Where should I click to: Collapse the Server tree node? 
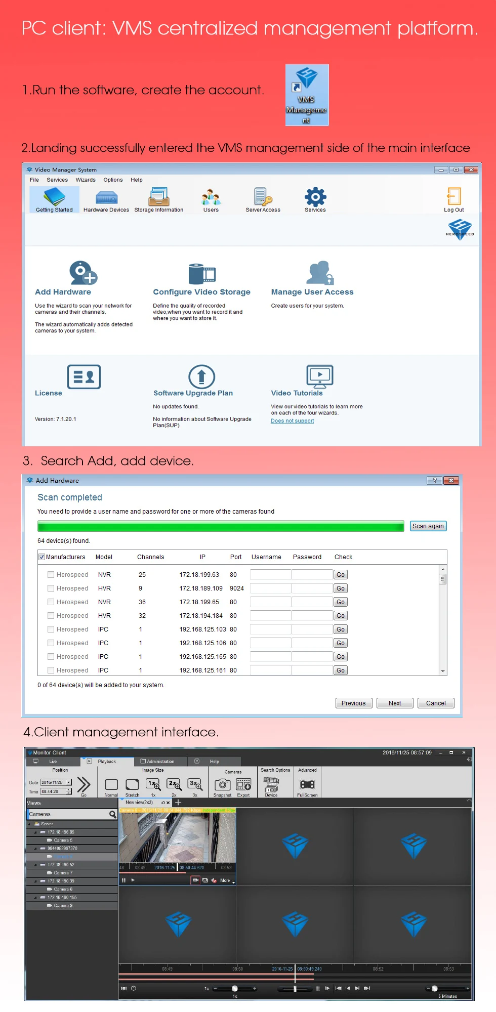29,824
